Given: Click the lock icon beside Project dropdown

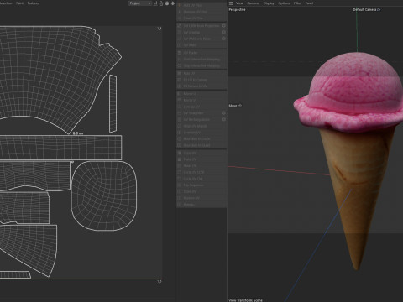Looking at the screenshot, I should tap(161, 3).
